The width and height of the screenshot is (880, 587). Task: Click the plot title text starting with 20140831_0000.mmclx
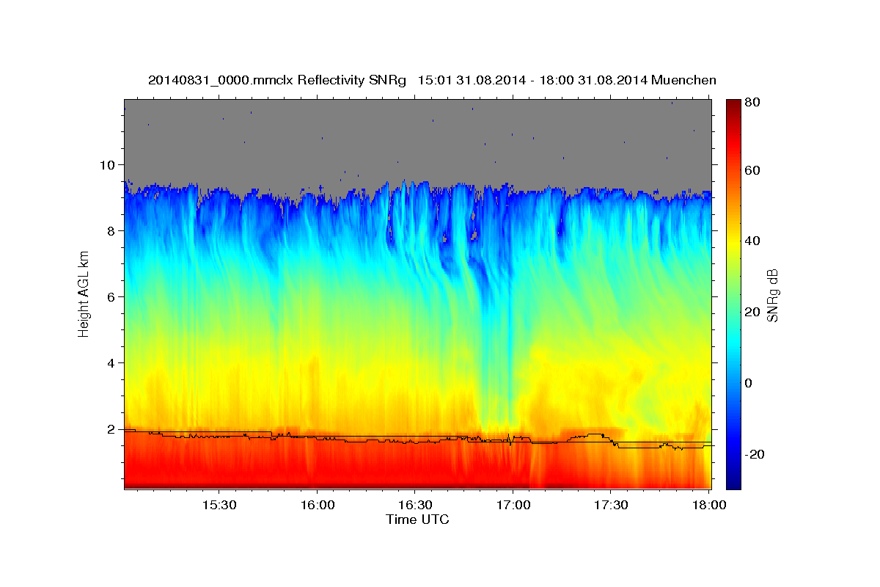pos(432,80)
